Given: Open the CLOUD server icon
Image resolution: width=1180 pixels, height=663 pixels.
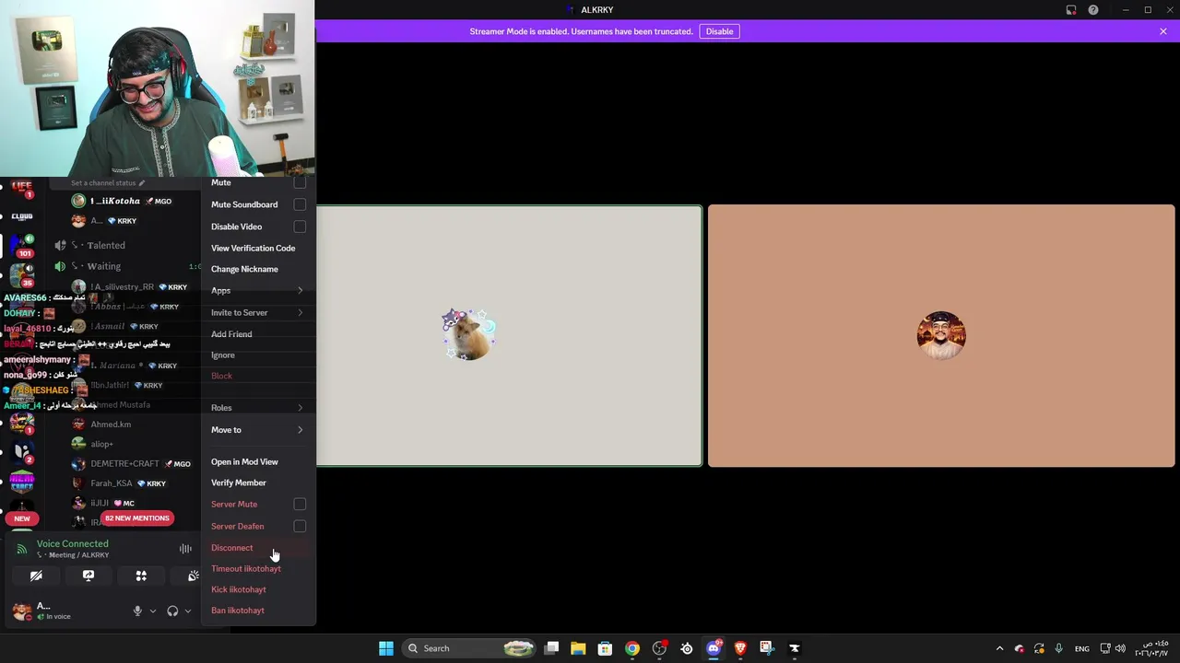Looking at the screenshot, I should [x=21, y=217].
